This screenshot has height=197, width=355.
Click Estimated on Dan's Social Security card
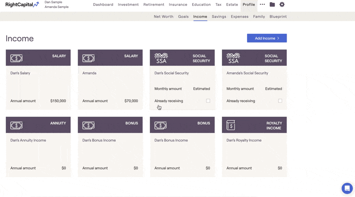click(201, 89)
